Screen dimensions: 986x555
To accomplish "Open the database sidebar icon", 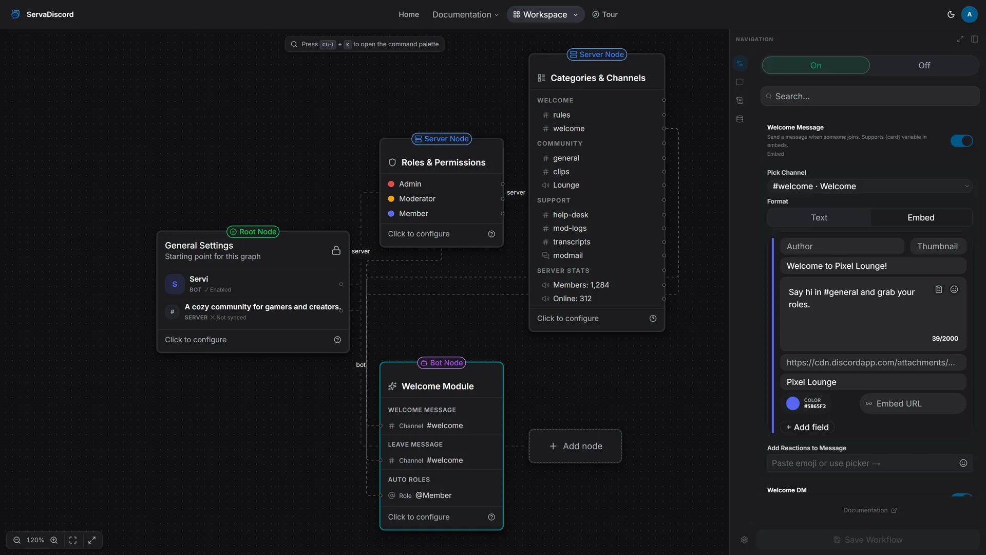I will [x=739, y=119].
